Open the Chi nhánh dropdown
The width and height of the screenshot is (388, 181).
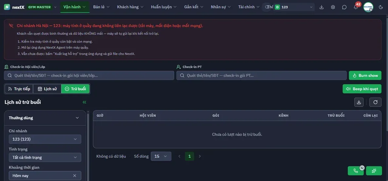pos(45,139)
